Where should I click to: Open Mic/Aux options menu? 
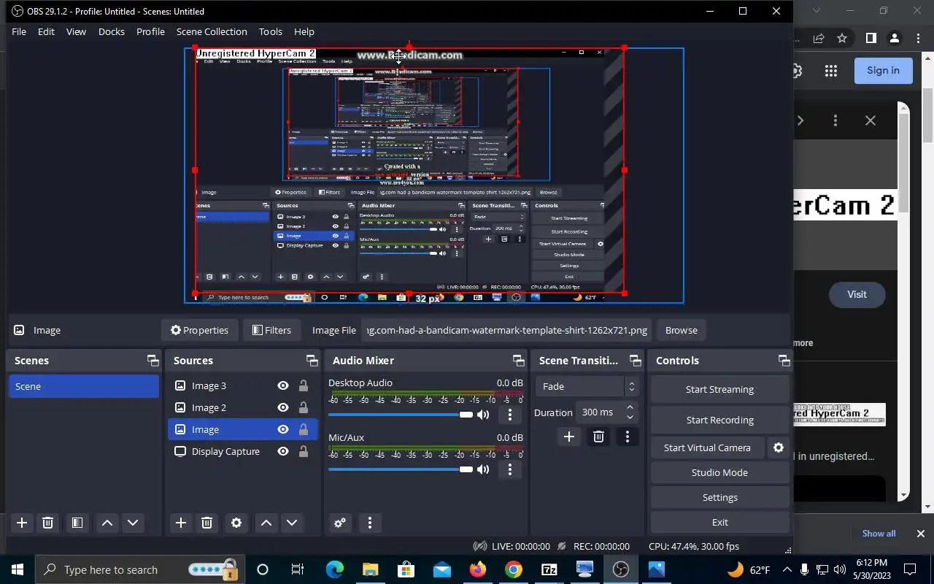[510, 469]
